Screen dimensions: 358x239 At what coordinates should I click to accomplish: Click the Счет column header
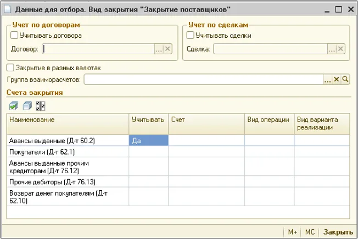click(206, 124)
